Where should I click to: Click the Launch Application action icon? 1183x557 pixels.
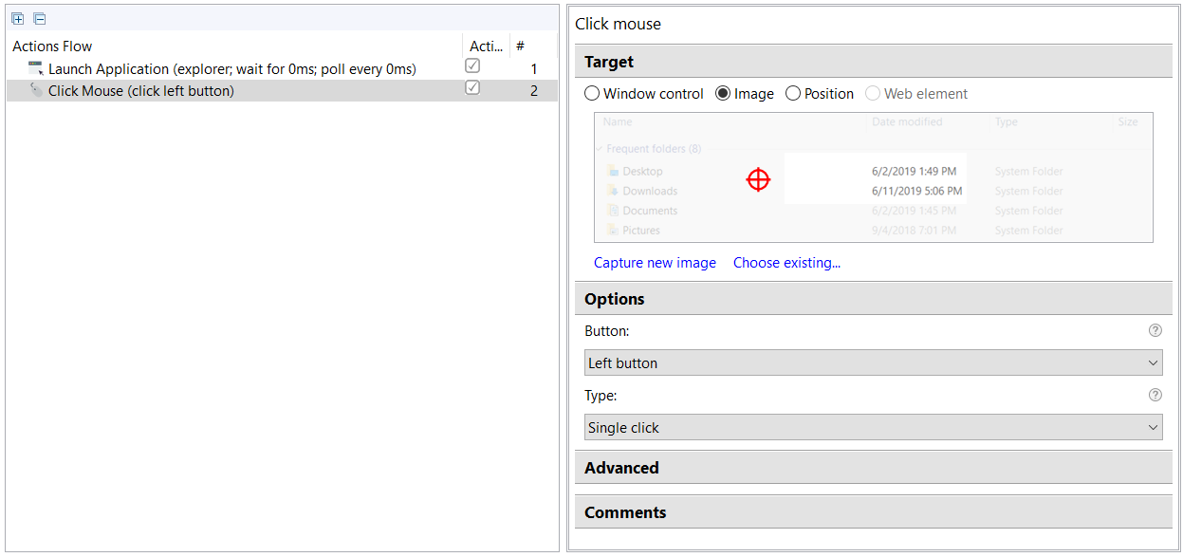pos(36,68)
